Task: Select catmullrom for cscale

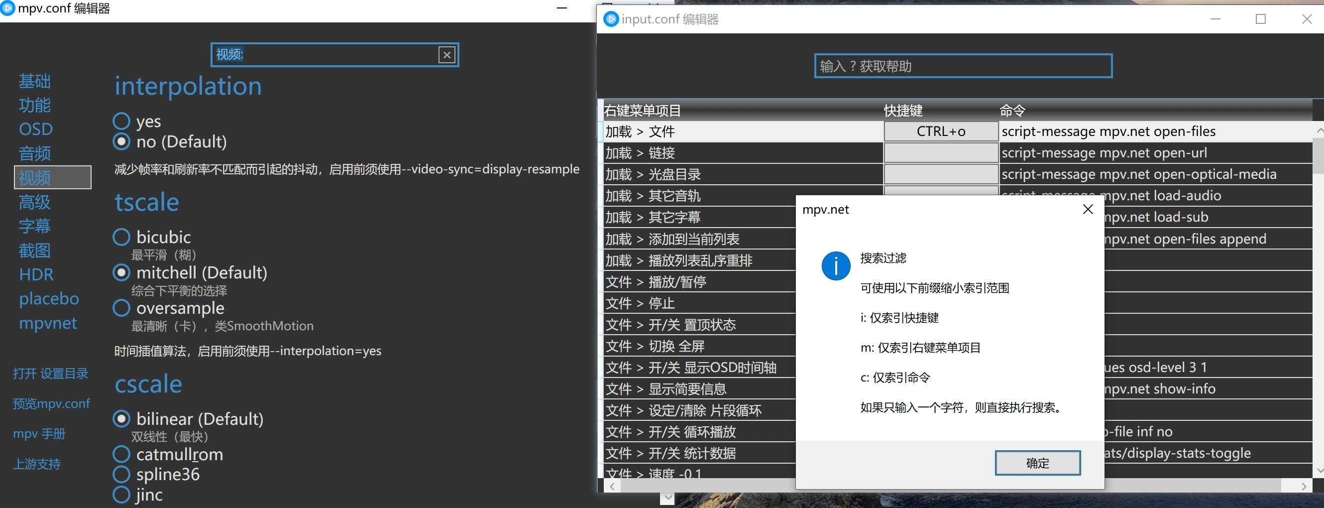Action: pyautogui.click(x=168, y=455)
